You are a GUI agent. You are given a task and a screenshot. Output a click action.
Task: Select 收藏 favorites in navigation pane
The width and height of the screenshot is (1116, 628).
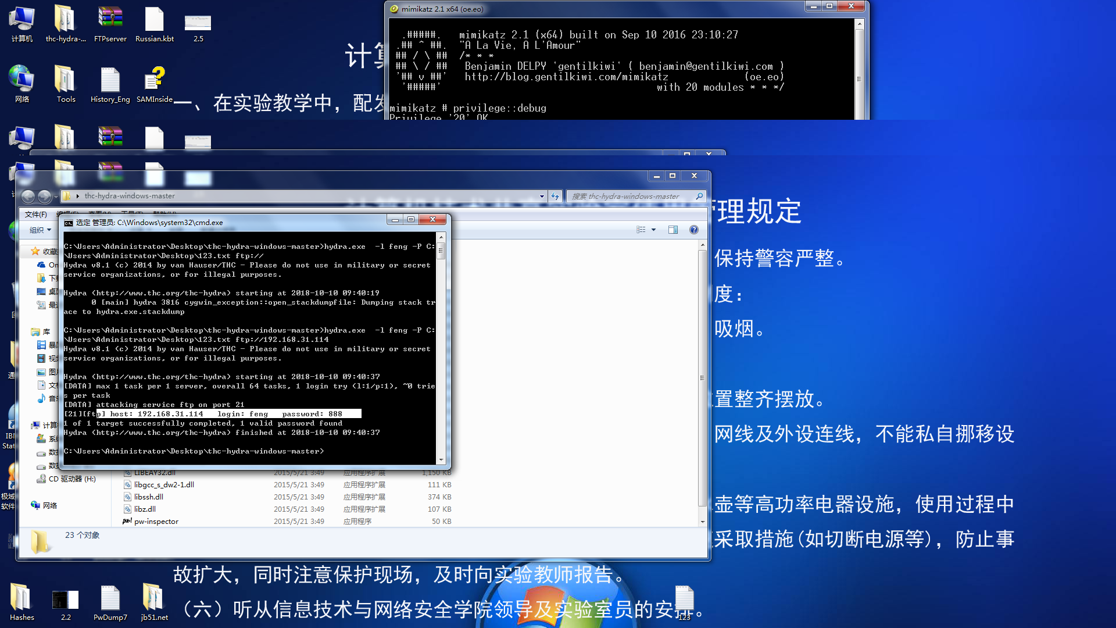click(x=44, y=252)
